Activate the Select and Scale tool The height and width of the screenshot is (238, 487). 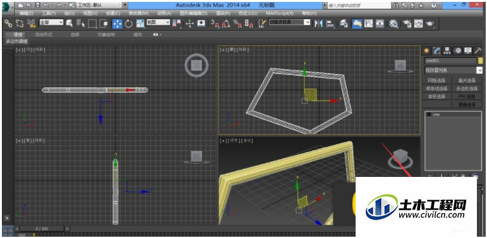click(140, 23)
